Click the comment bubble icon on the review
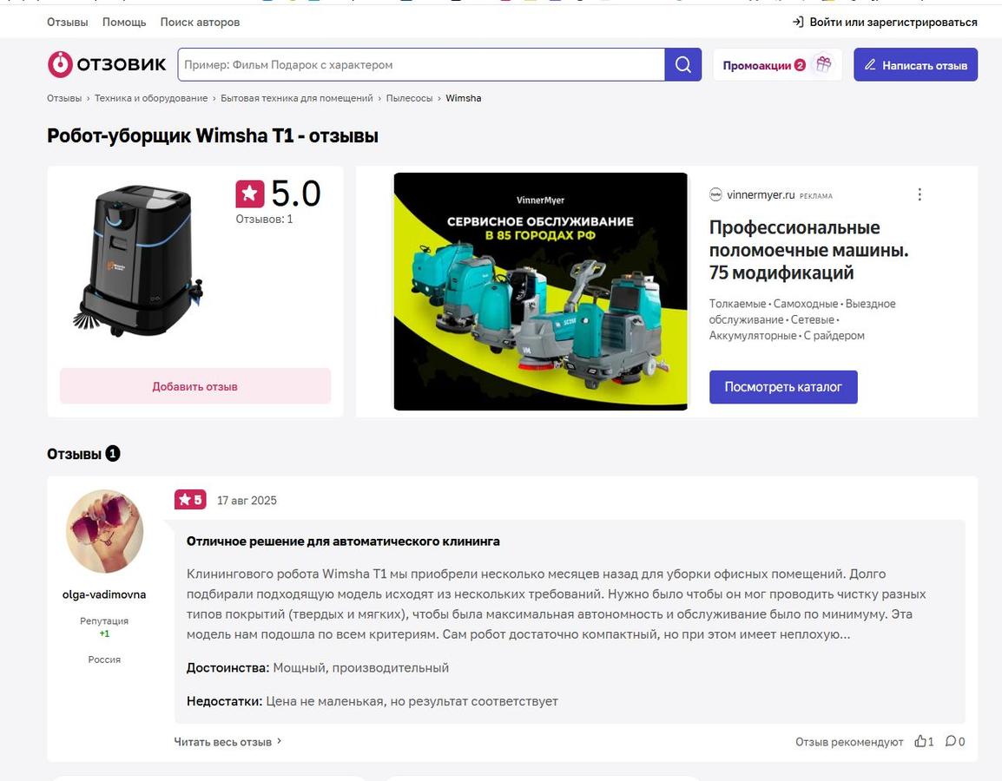1002x781 pixels. point(951,741)
